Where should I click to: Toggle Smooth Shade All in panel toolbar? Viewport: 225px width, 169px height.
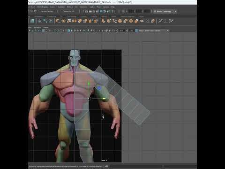69,31
